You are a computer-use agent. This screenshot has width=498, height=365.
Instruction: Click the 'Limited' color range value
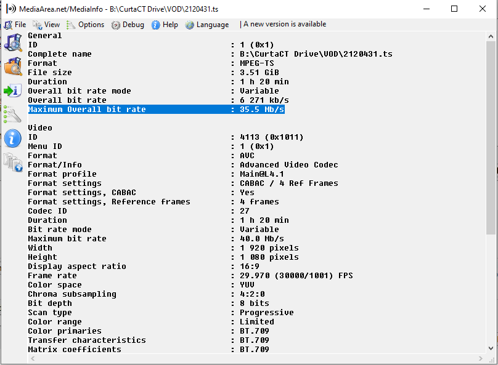point(256,321)
